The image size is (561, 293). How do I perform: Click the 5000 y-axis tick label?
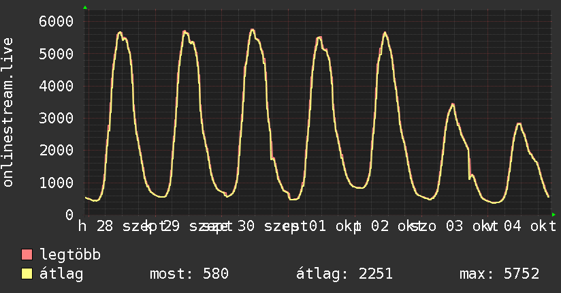pos(57,54)
